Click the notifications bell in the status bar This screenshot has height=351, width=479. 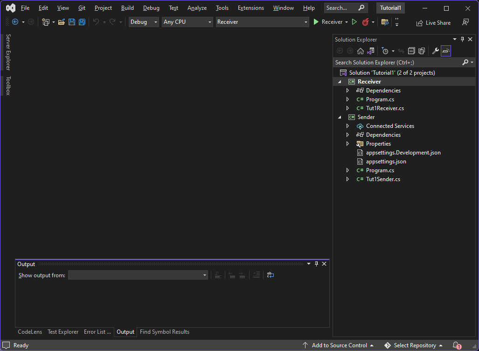click(x=456, y=345)
